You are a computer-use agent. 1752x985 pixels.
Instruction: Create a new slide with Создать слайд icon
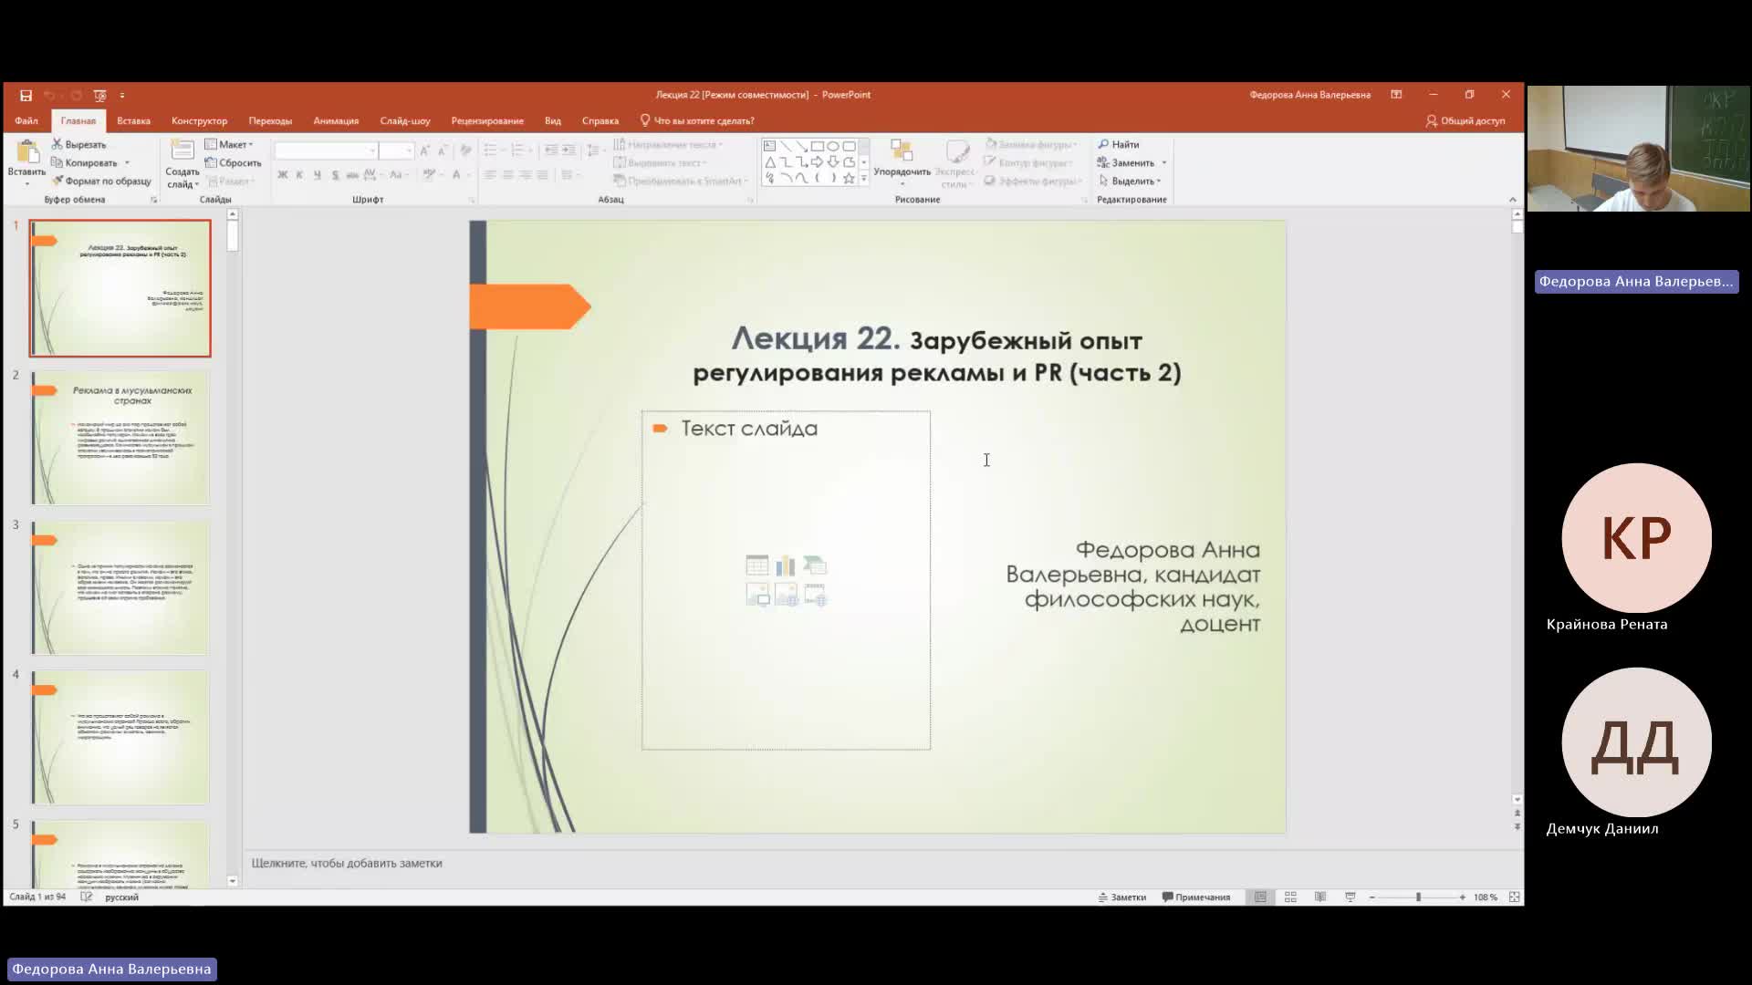182,150
